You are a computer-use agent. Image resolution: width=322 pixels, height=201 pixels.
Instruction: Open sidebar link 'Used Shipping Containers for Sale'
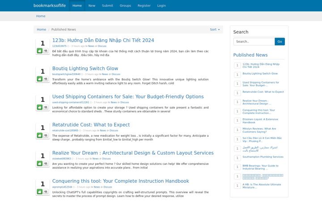(261, 84)
